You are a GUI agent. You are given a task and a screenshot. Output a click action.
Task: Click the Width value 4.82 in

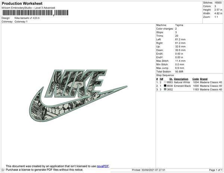218,13
